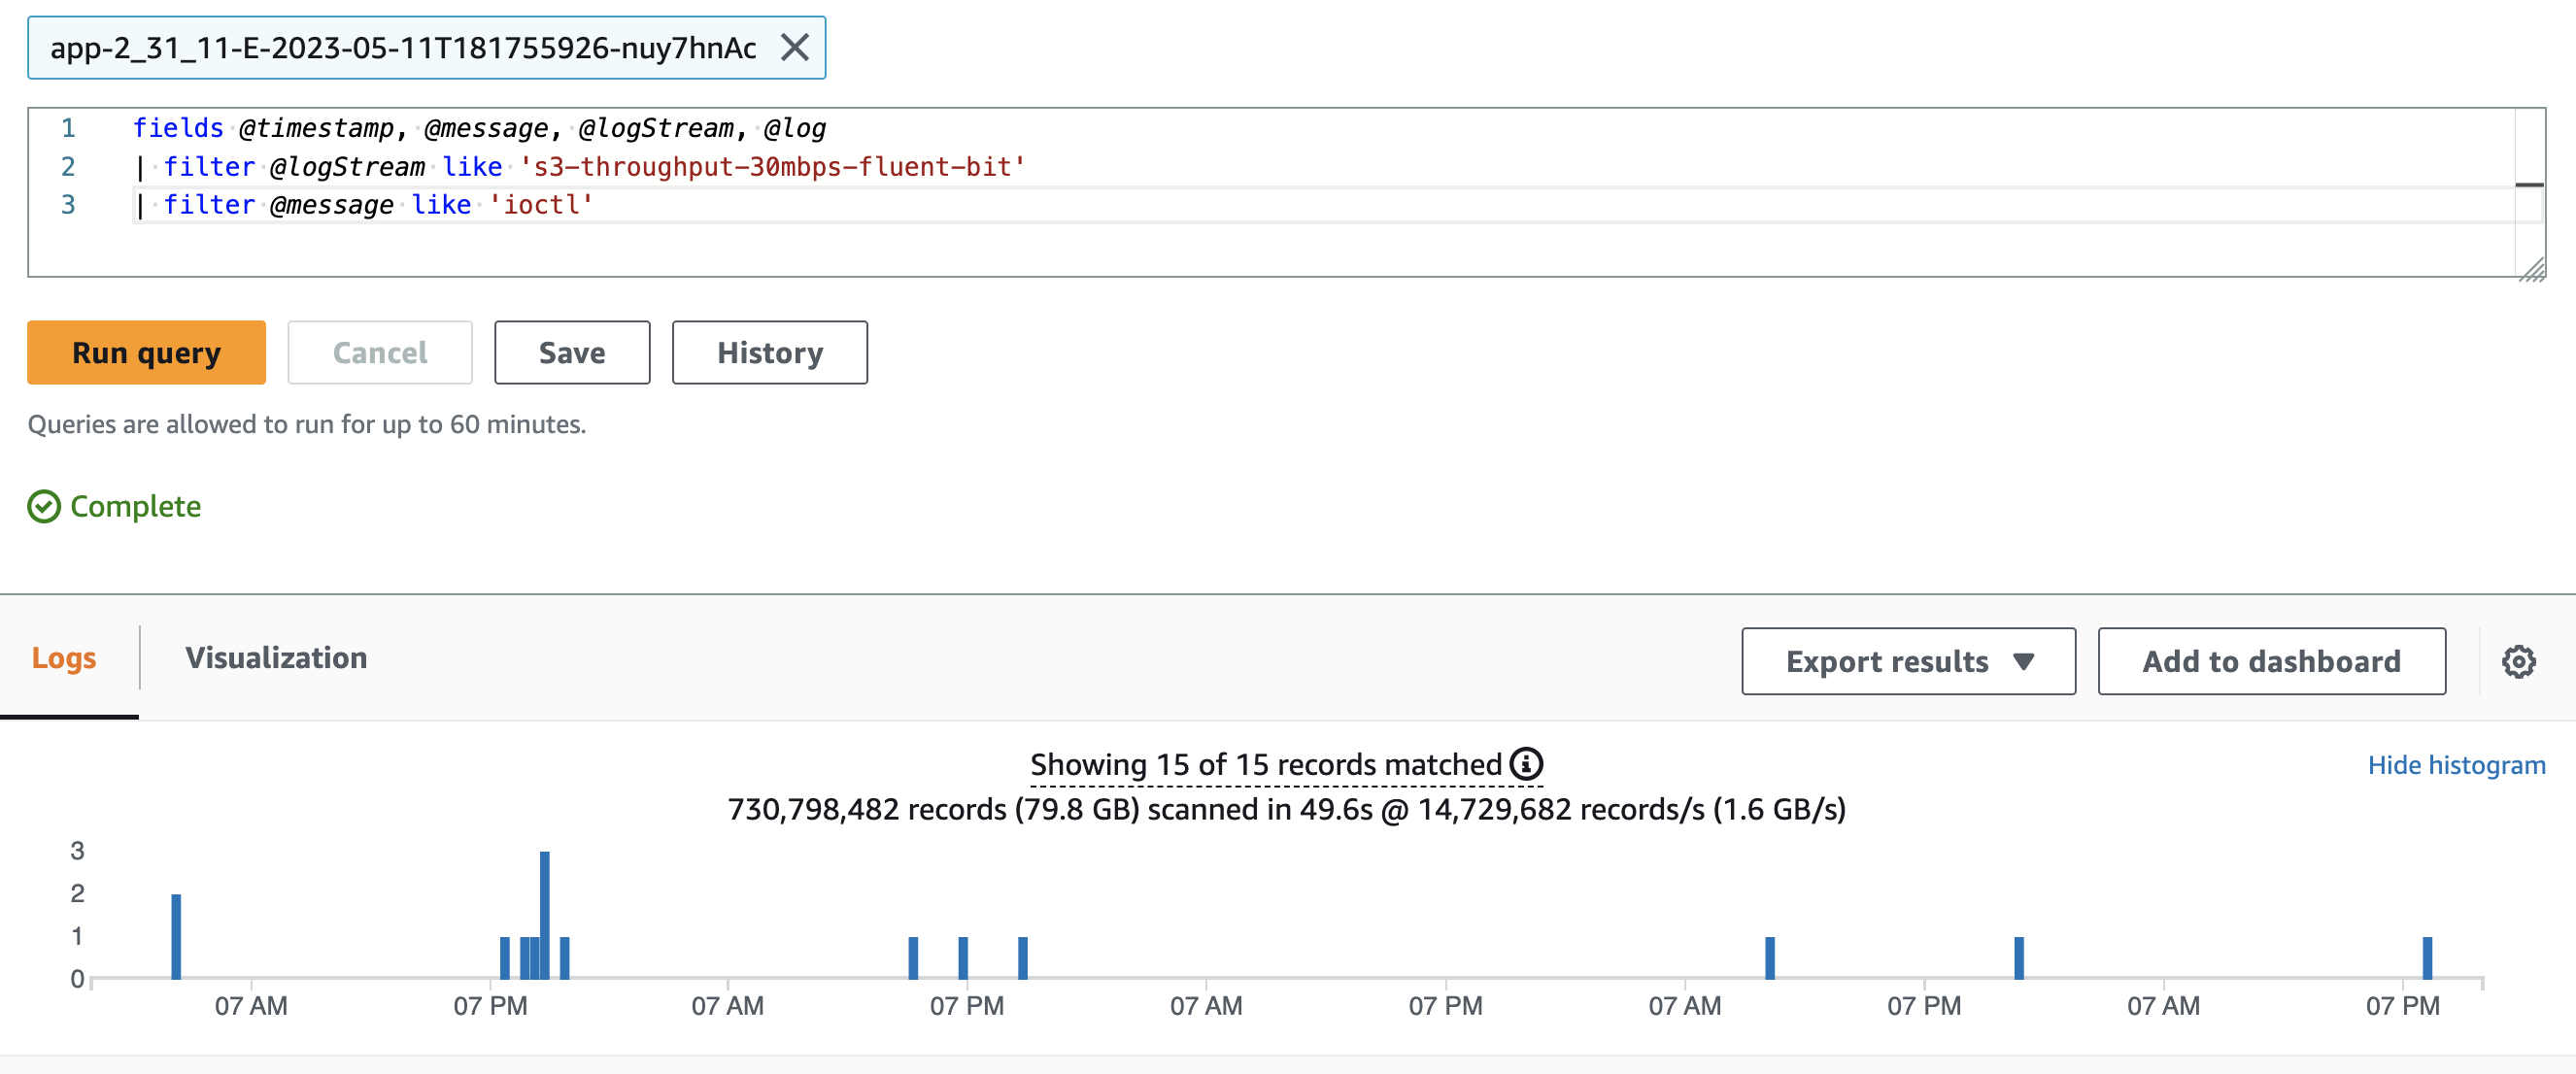Click the Cancel button
2576x1074 pixels.
tap(379, 352)
